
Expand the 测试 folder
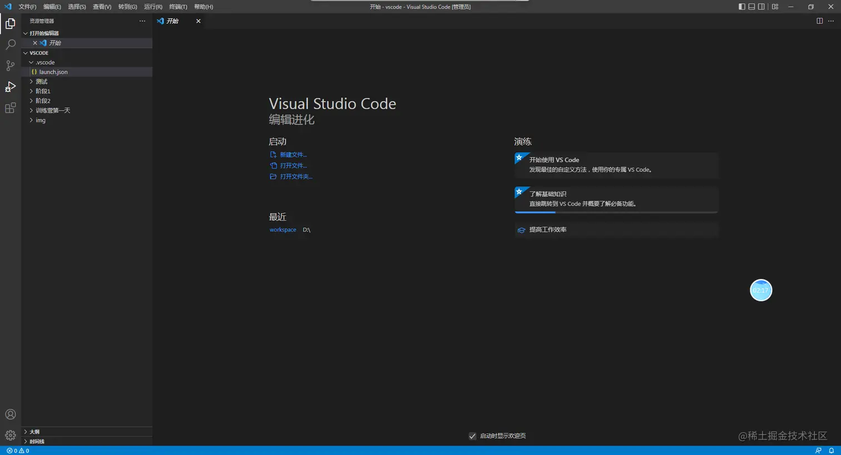coord(31,81)
